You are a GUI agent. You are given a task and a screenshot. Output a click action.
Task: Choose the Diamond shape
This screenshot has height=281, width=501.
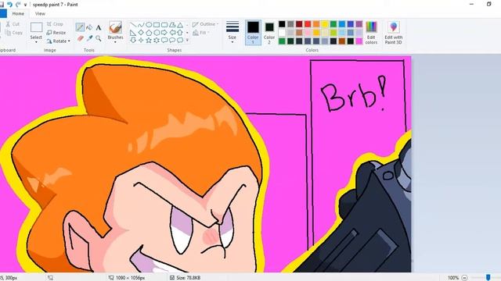[141, 33]
